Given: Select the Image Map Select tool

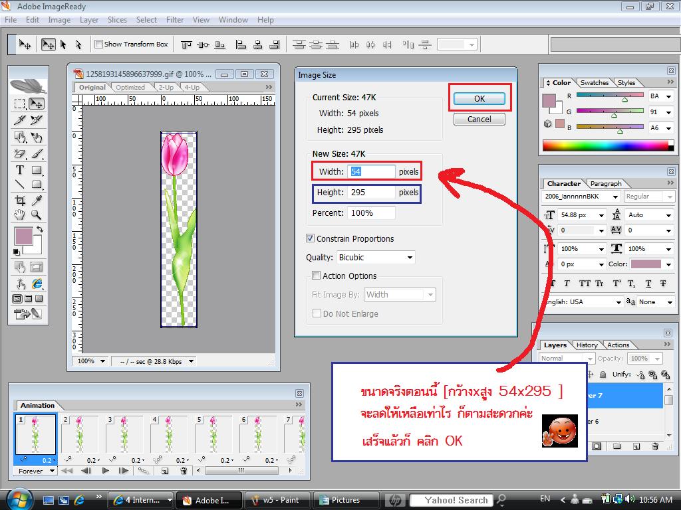Looking at the screenshot, I should 37,137.
